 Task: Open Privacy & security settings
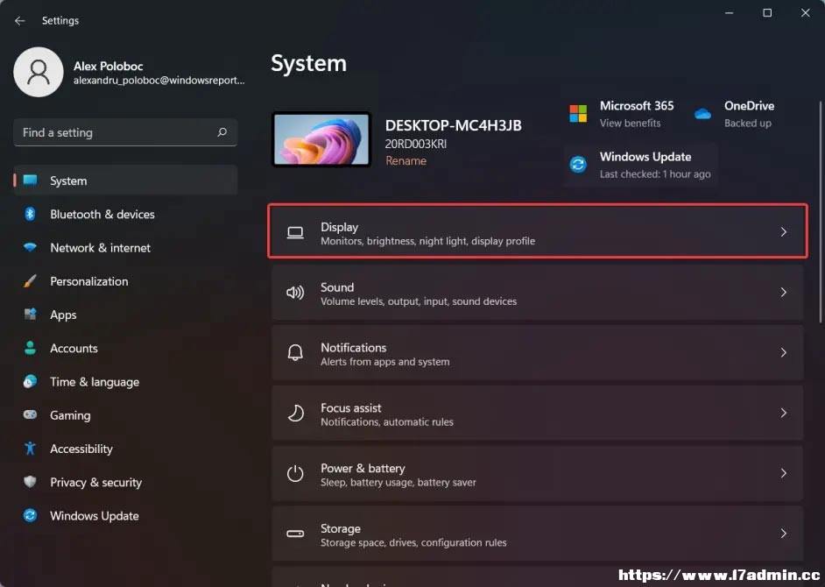tap(125, 482)
